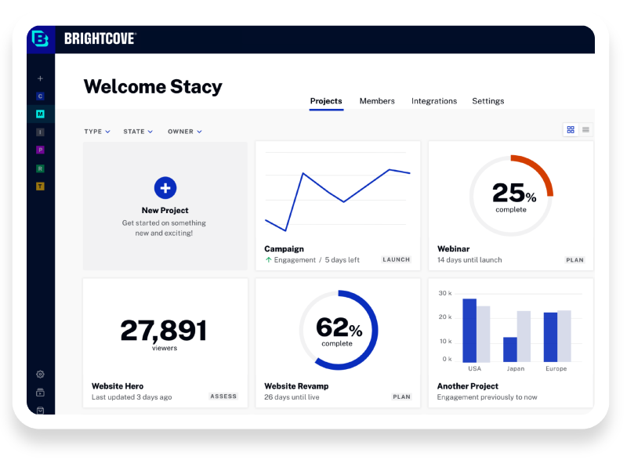Click the plus icon in sidebar

[x=40, y=78]
